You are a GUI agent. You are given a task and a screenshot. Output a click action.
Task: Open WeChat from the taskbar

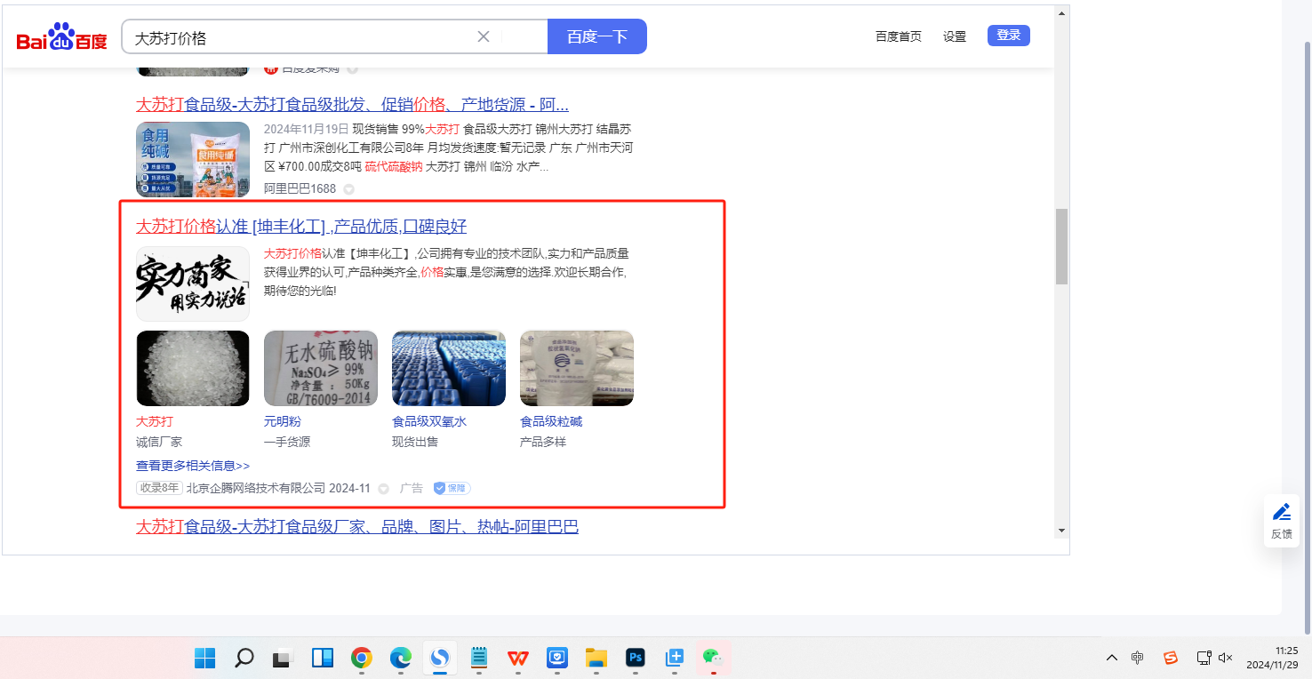tap(713, 658)
